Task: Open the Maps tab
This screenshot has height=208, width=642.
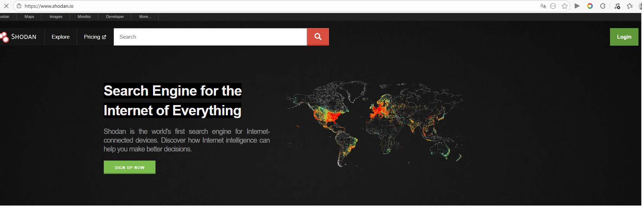Action: tap(29, 17)
